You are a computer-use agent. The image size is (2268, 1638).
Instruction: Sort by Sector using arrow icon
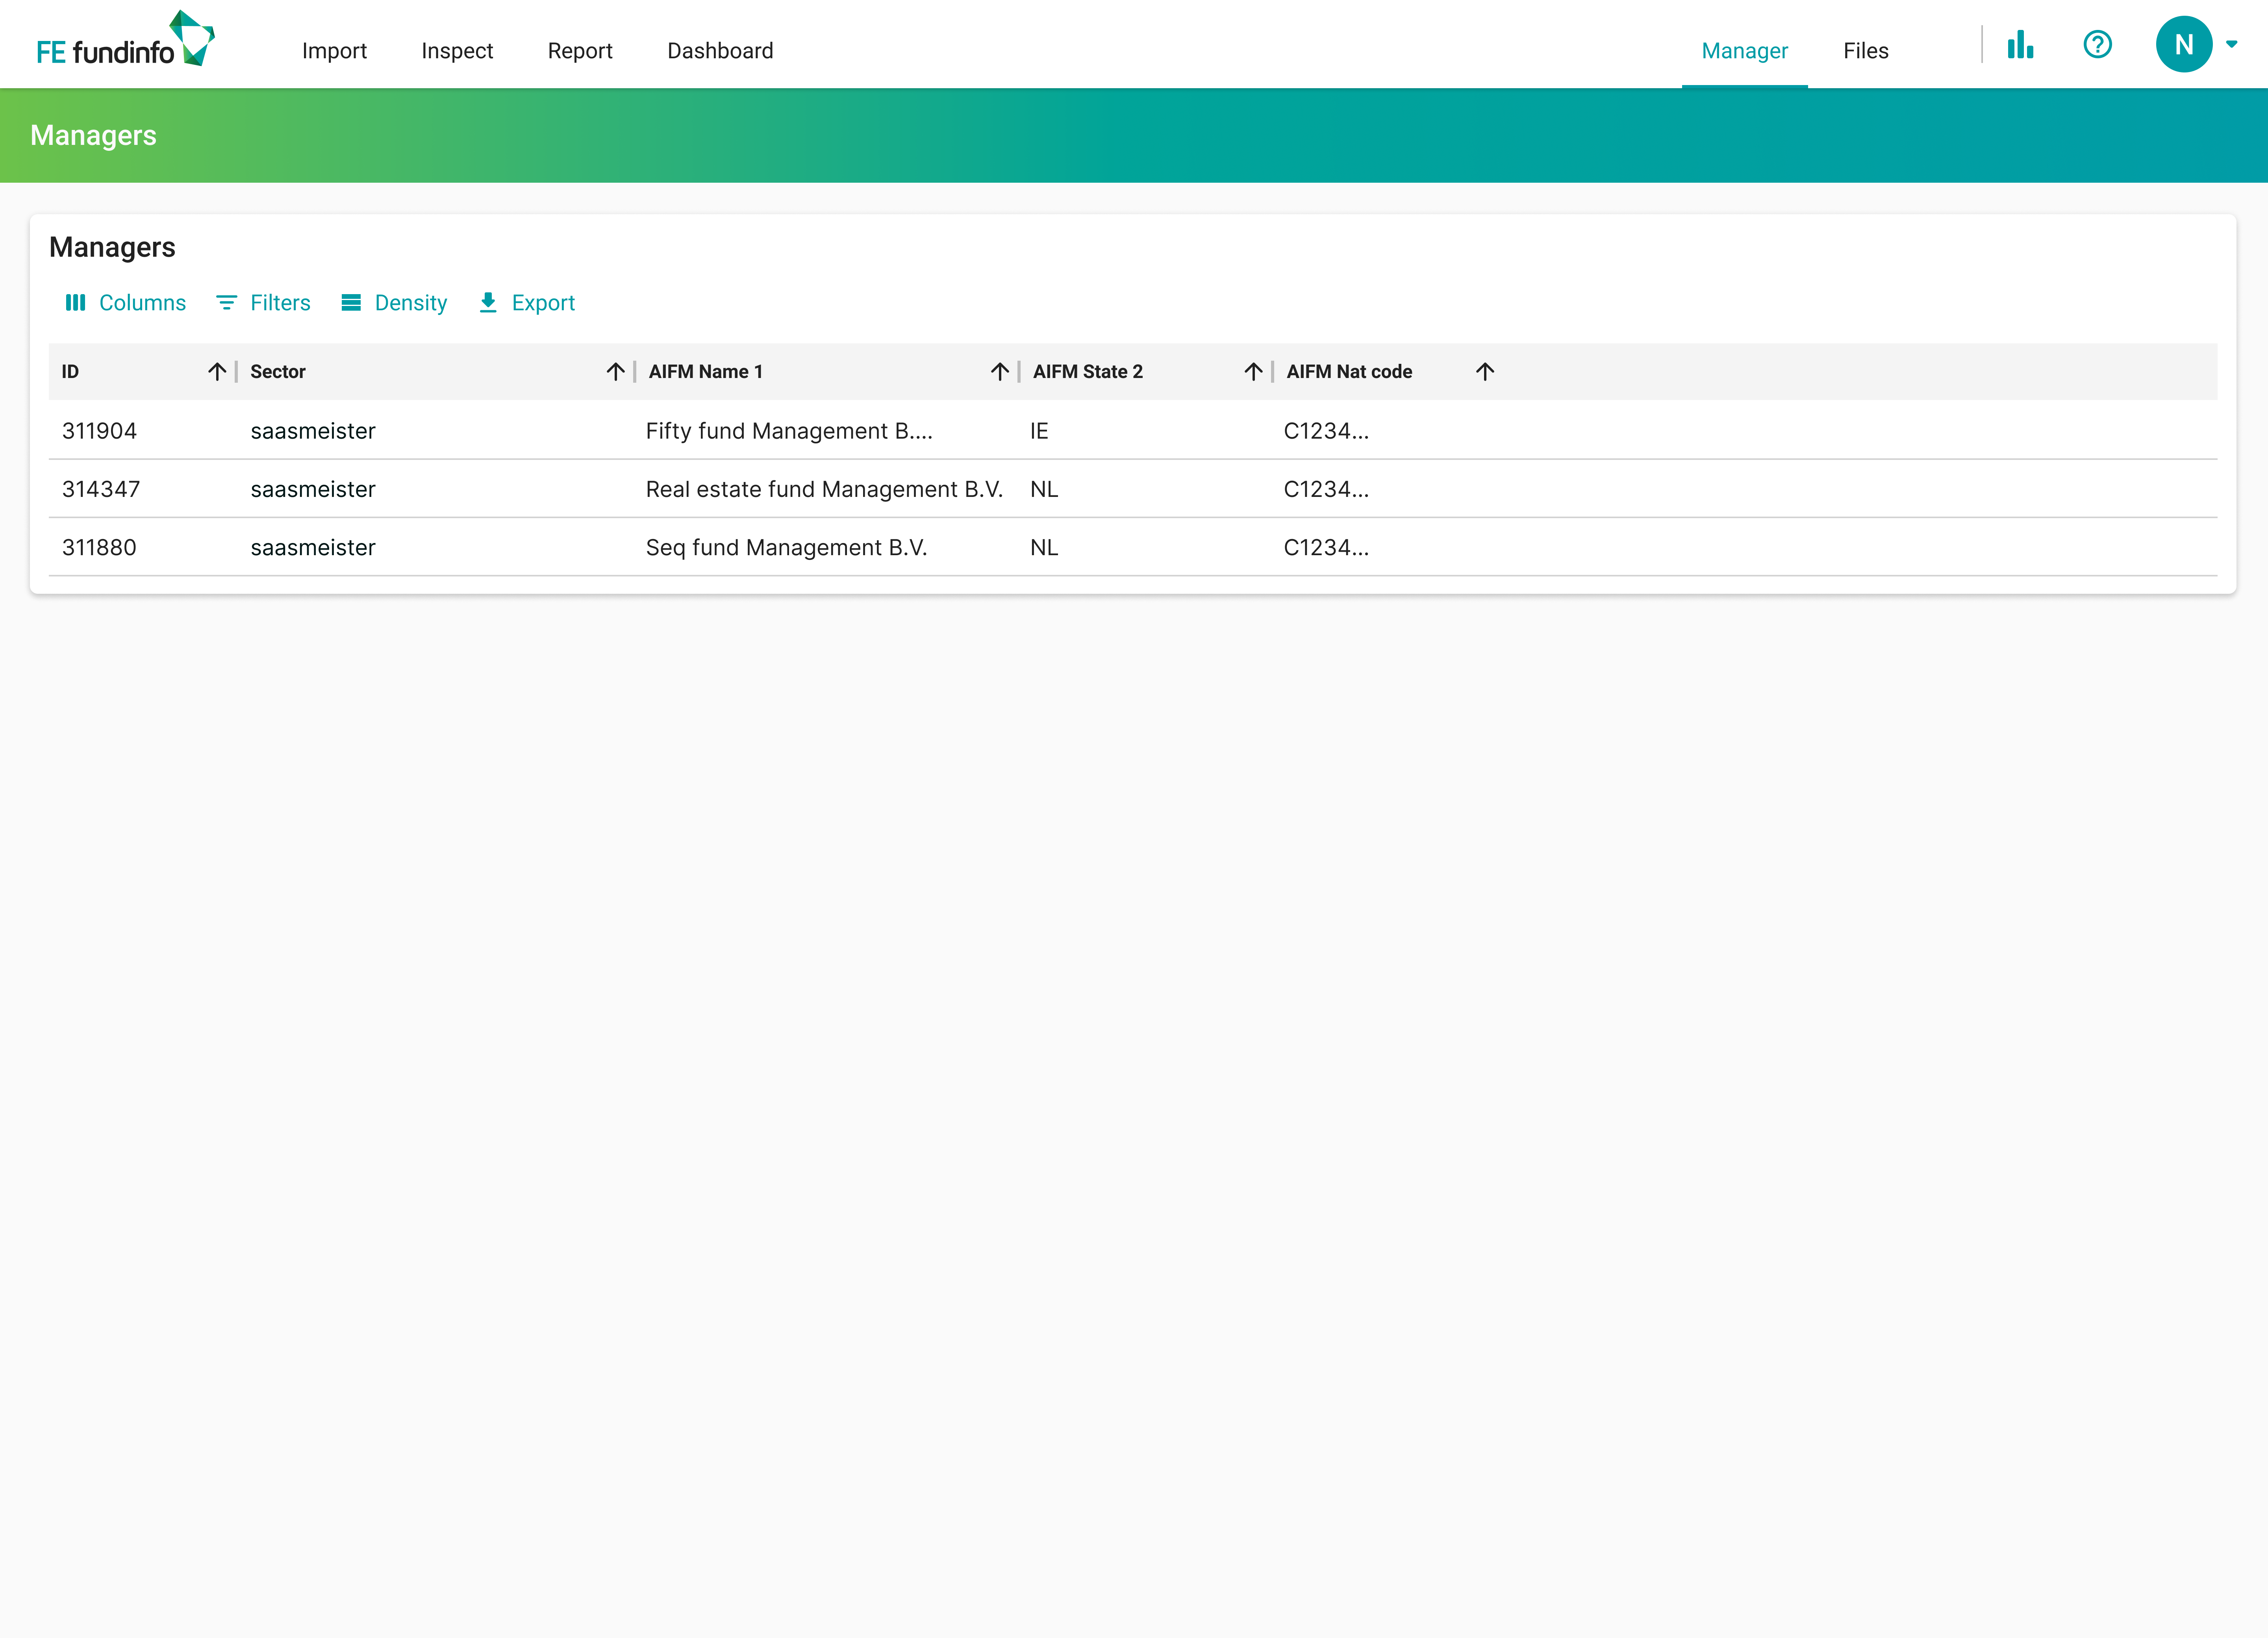[615, 372]
